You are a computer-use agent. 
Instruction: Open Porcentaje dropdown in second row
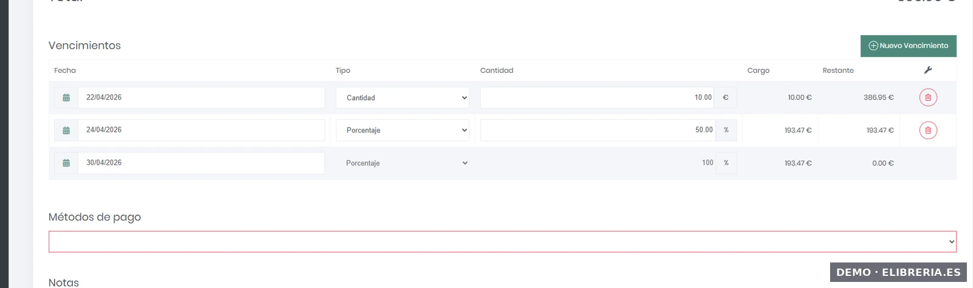pyautogui.click(x=402, y=131)
